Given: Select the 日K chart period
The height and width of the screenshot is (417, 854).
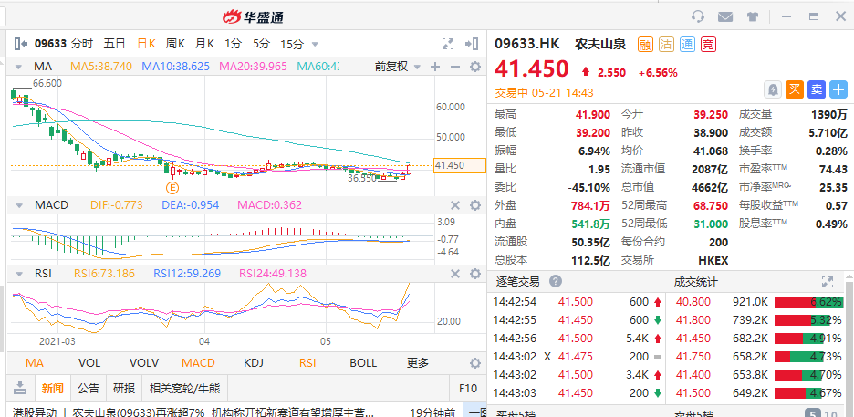Looking at the screenshot, I should 146,44.
